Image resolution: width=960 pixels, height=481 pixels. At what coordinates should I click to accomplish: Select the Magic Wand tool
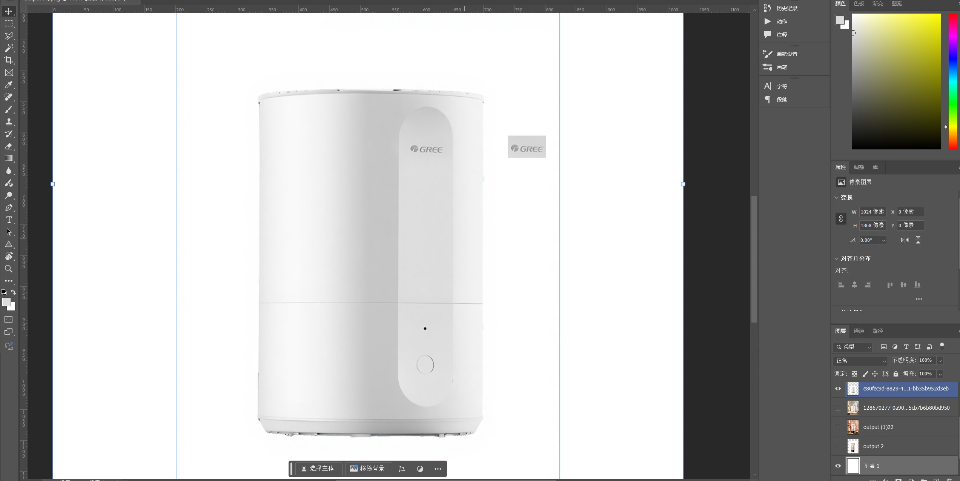coord(8,48)
